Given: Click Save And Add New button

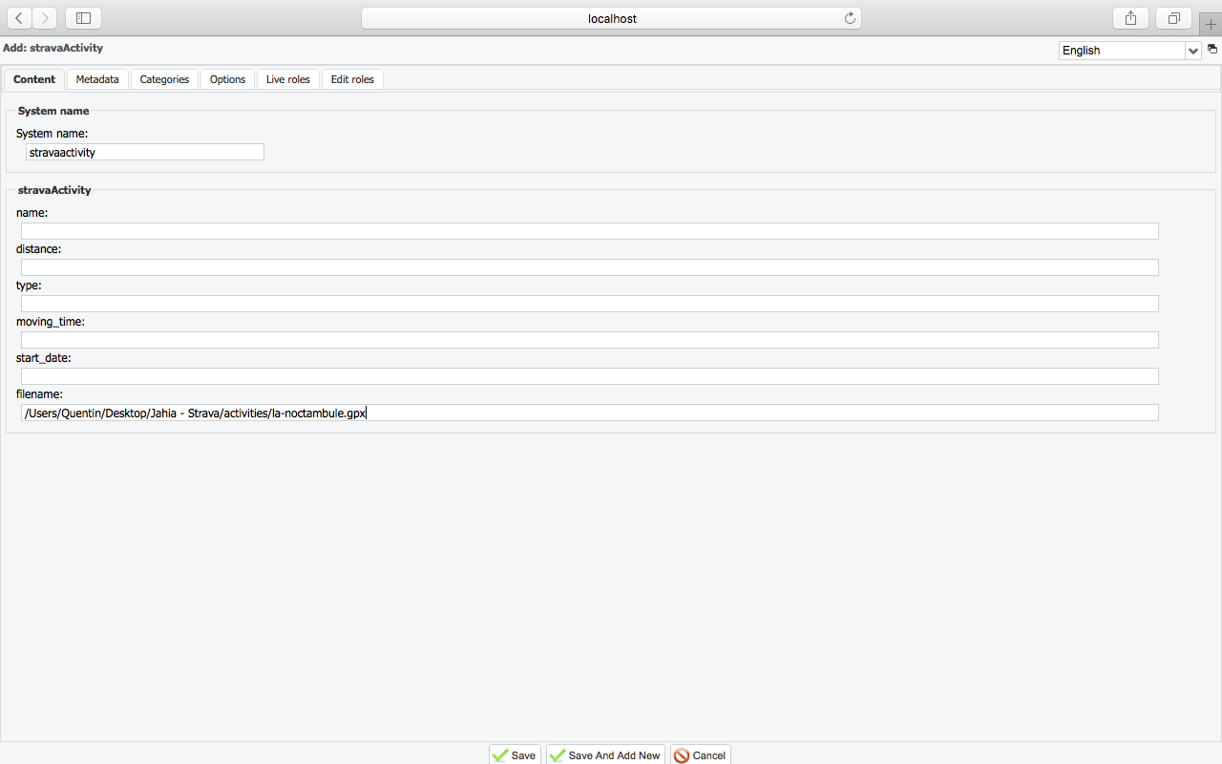Looking at the screenshot, I should pos(605,755).
